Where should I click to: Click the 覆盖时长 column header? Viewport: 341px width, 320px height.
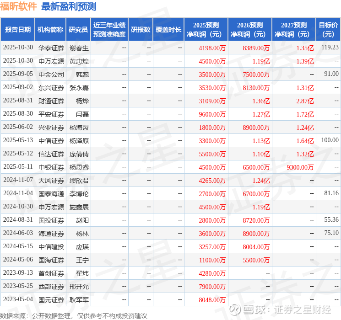(x=168, y=30)
